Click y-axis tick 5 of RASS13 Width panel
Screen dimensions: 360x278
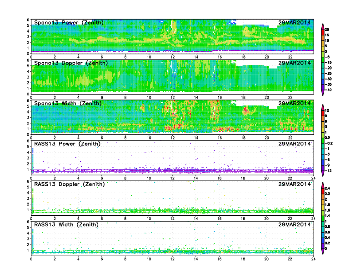[x=28, y=228]
